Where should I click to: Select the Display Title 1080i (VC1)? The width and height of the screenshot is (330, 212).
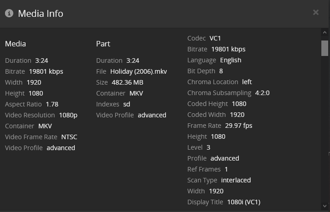point(243,202)
